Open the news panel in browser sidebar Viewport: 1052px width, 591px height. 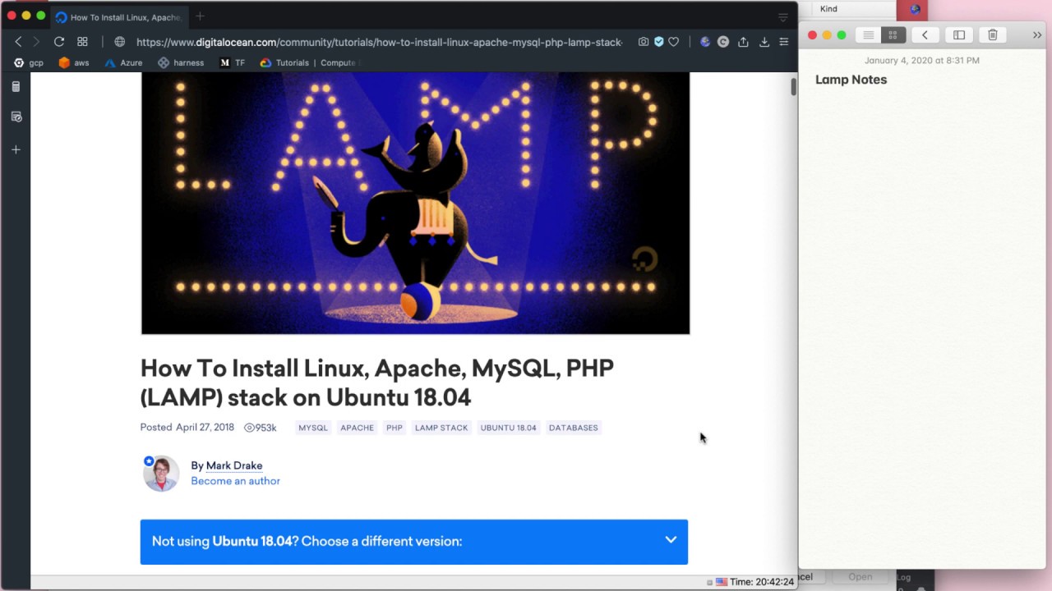coord(16,117)
